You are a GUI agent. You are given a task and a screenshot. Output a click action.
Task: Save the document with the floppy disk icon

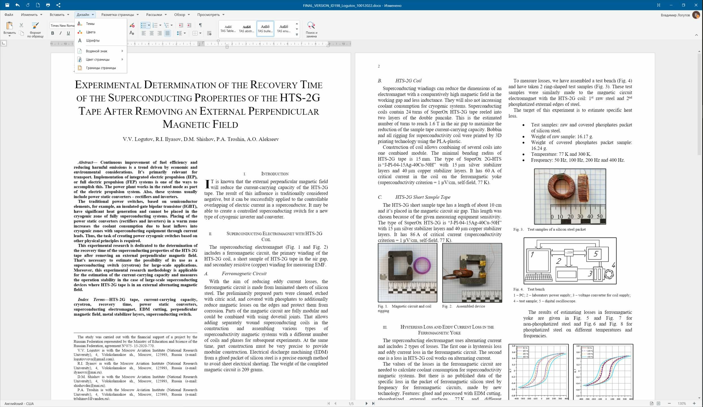tap(7, 5)
